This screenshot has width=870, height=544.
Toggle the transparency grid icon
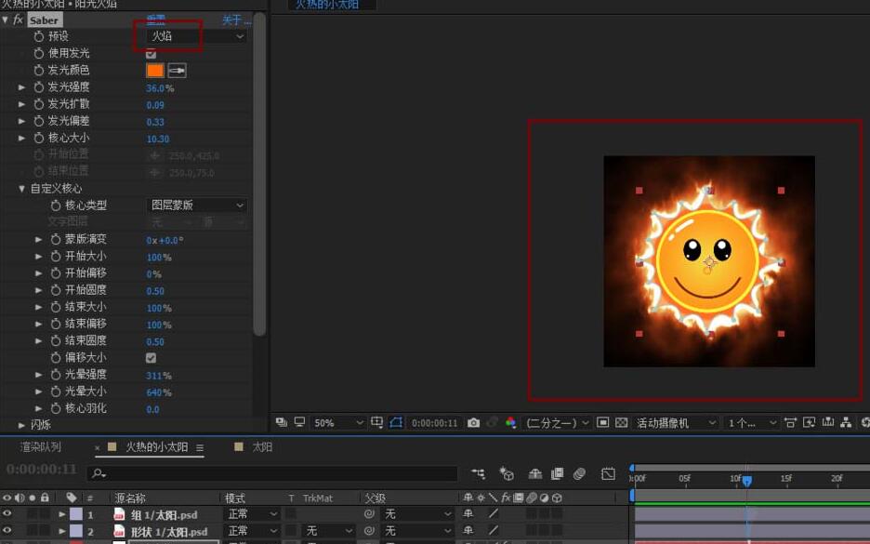[x=622, y=423]
